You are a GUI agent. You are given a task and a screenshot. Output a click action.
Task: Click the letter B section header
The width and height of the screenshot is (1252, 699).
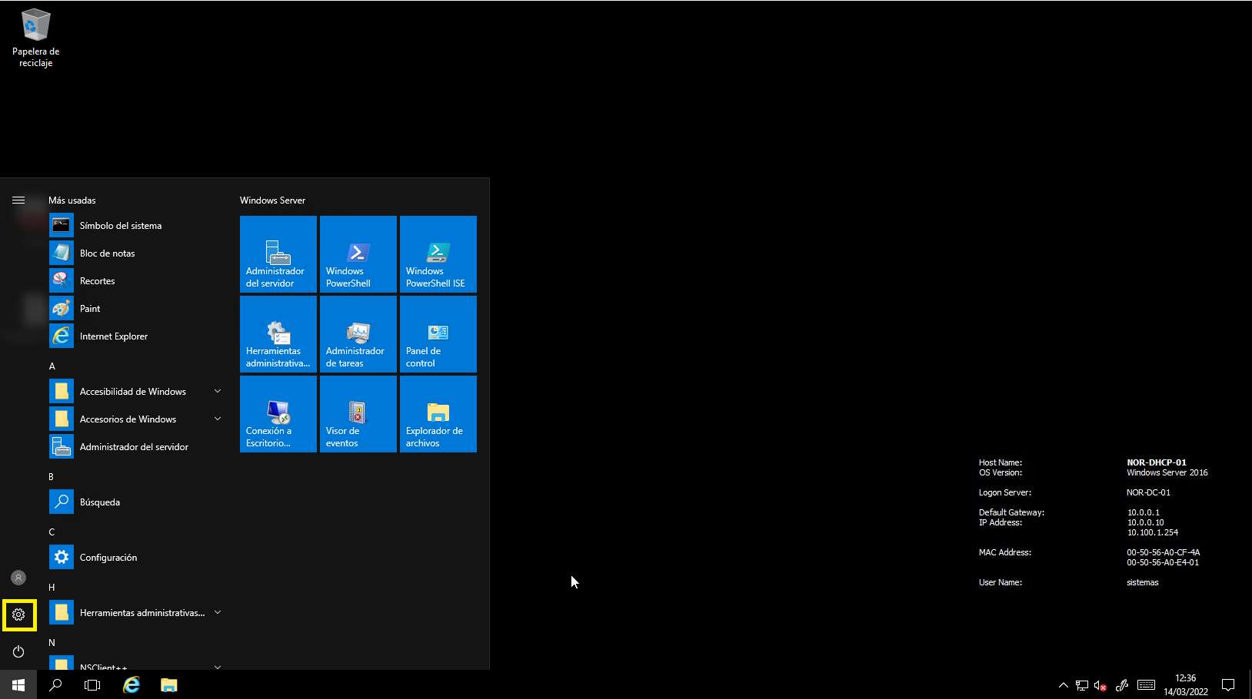tap(52, 477)
